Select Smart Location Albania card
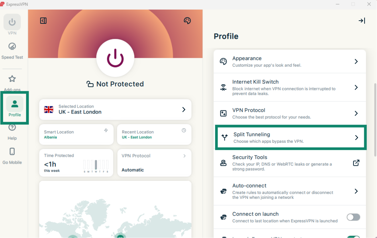Screen dimensions: 377x238 [x=76, y=134]
